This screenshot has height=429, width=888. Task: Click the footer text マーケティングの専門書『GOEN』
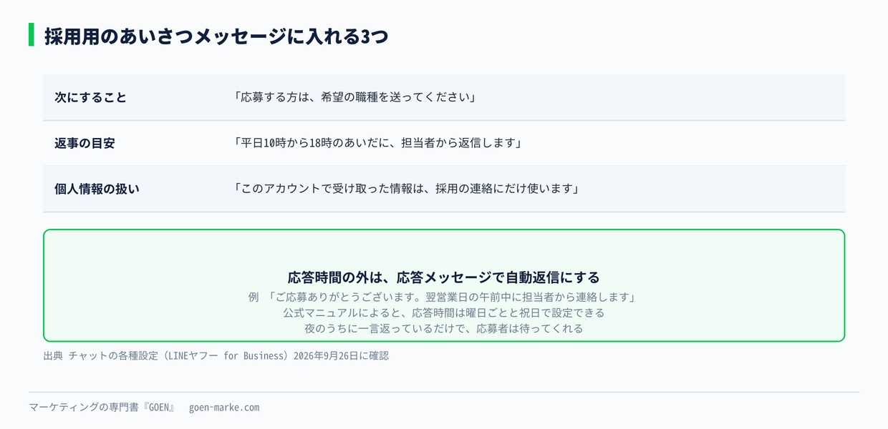(x=102, y=408)
